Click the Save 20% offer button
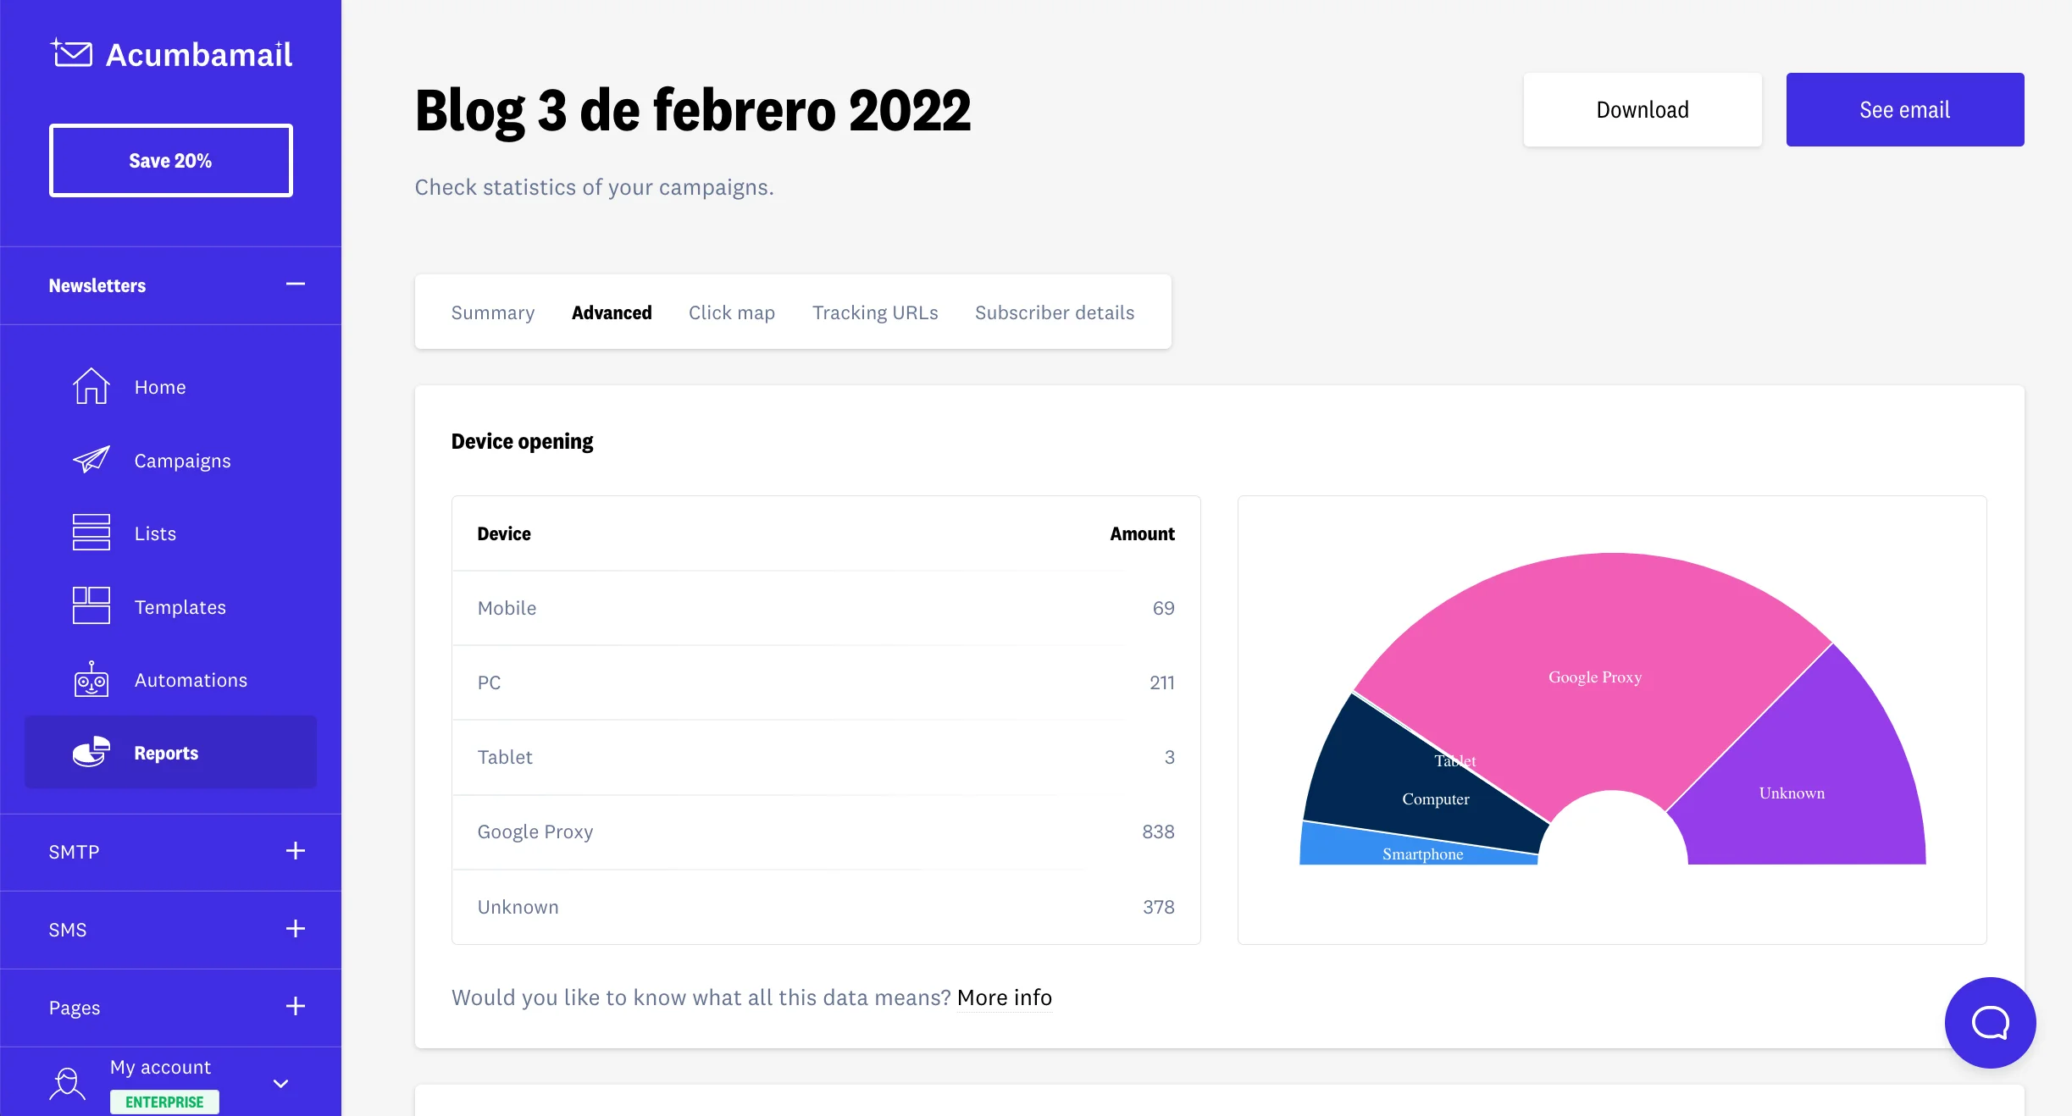 170,161
